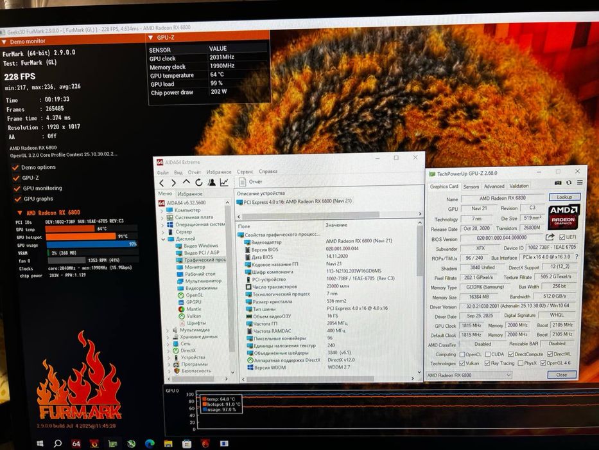Image resolution: width=599 pixels, height=450 pixels.
Task: Open GPU-Z hamburger menu icon
Action: 580,183
